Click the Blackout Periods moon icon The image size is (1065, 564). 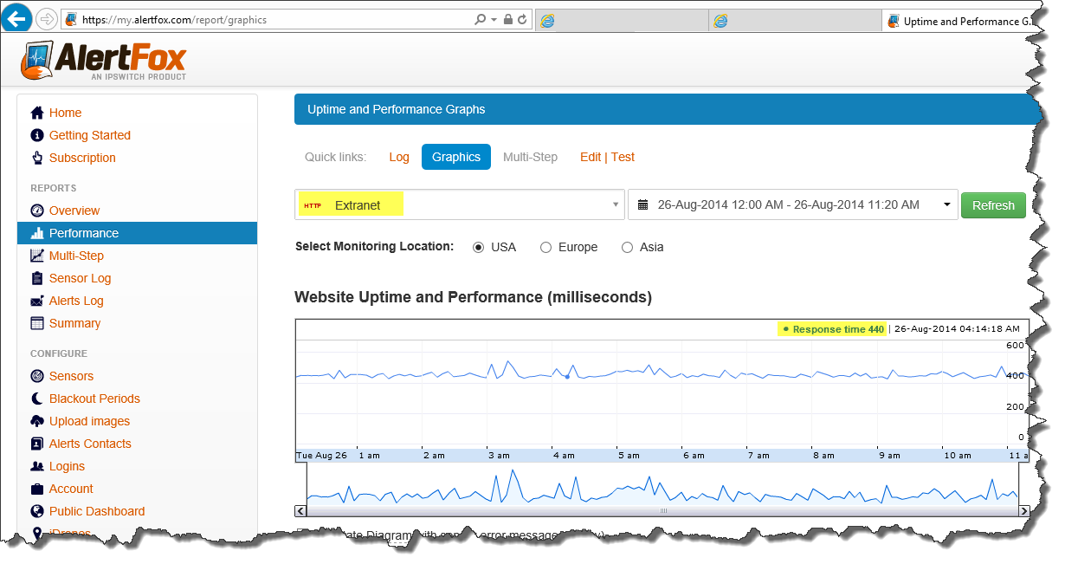point(37,399)
